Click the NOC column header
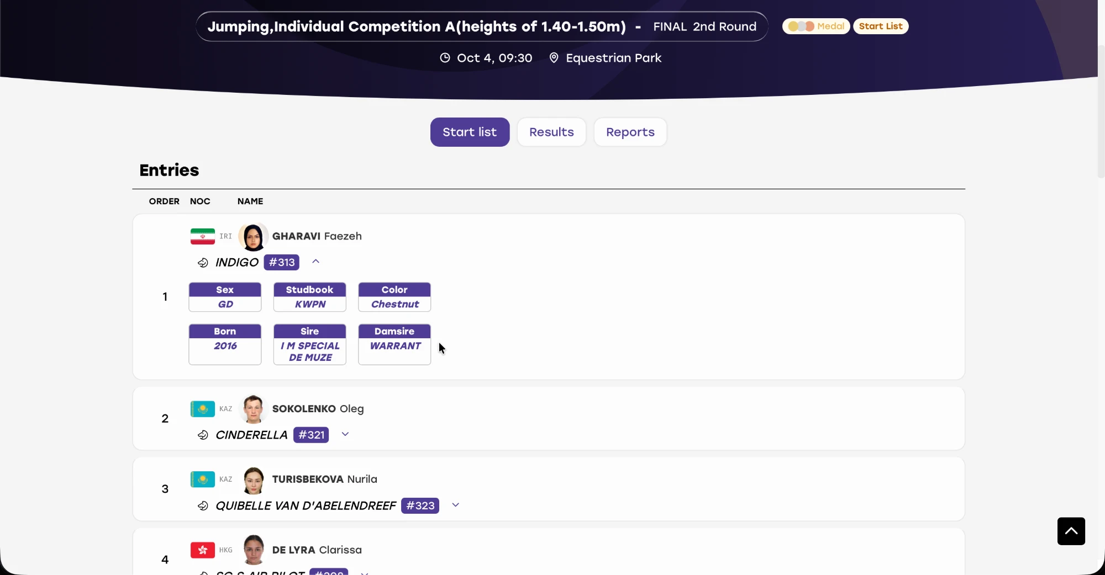The height and width of the screenshot is (575, 1105). pos(200,201)
